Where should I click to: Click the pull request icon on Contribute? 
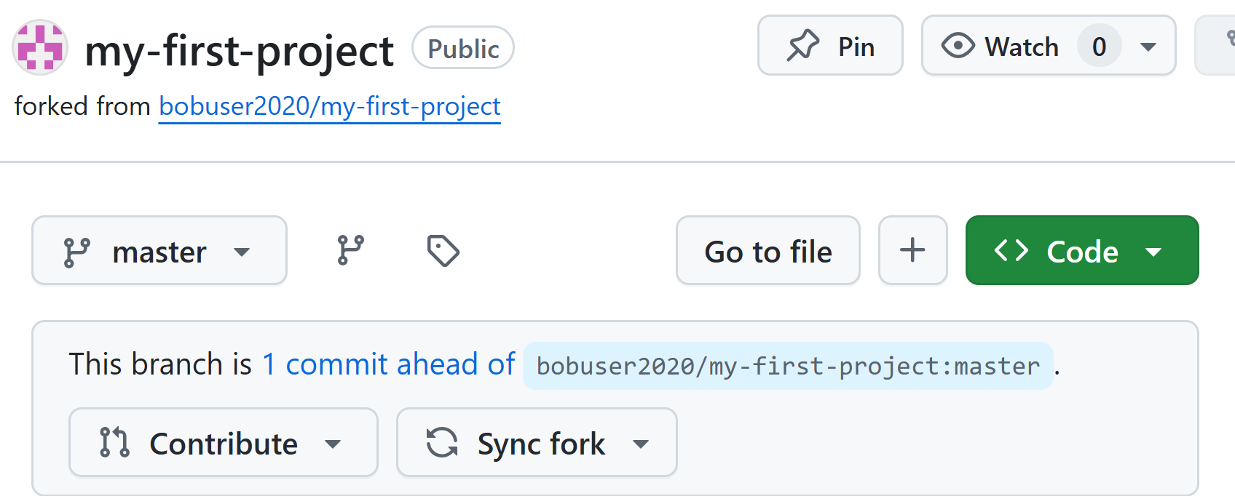point(114,442)
